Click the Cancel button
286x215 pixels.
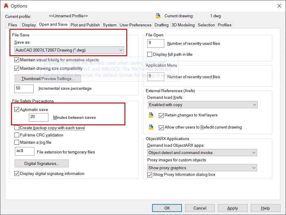(200, 208)
